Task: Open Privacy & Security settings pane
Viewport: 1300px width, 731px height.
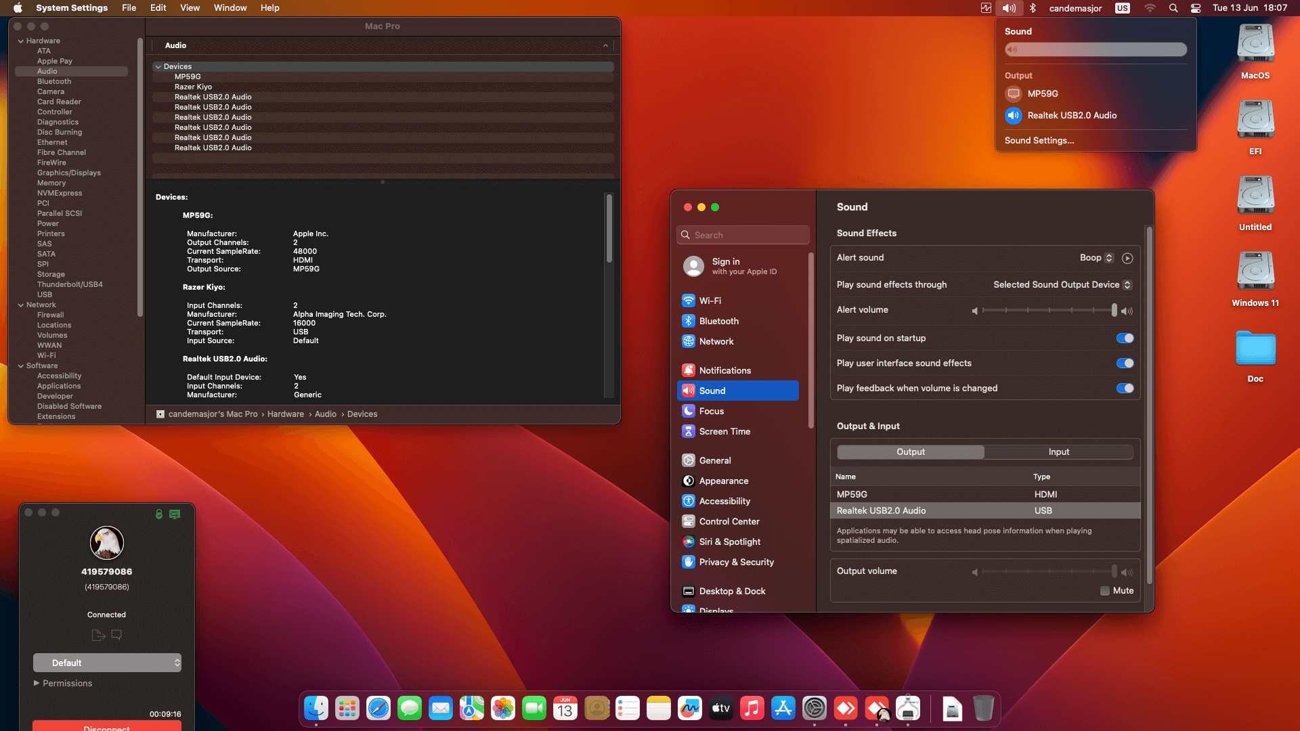Action: point(736,562)
